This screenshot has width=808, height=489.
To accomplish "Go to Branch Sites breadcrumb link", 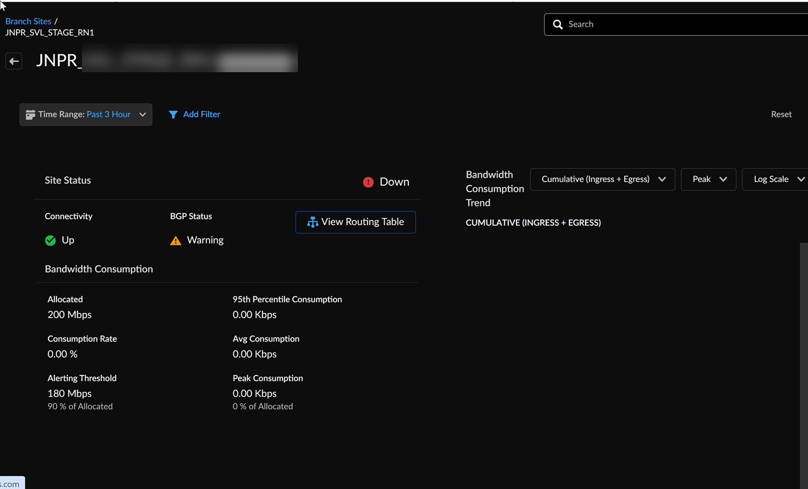I will click(x=28, y=22).
